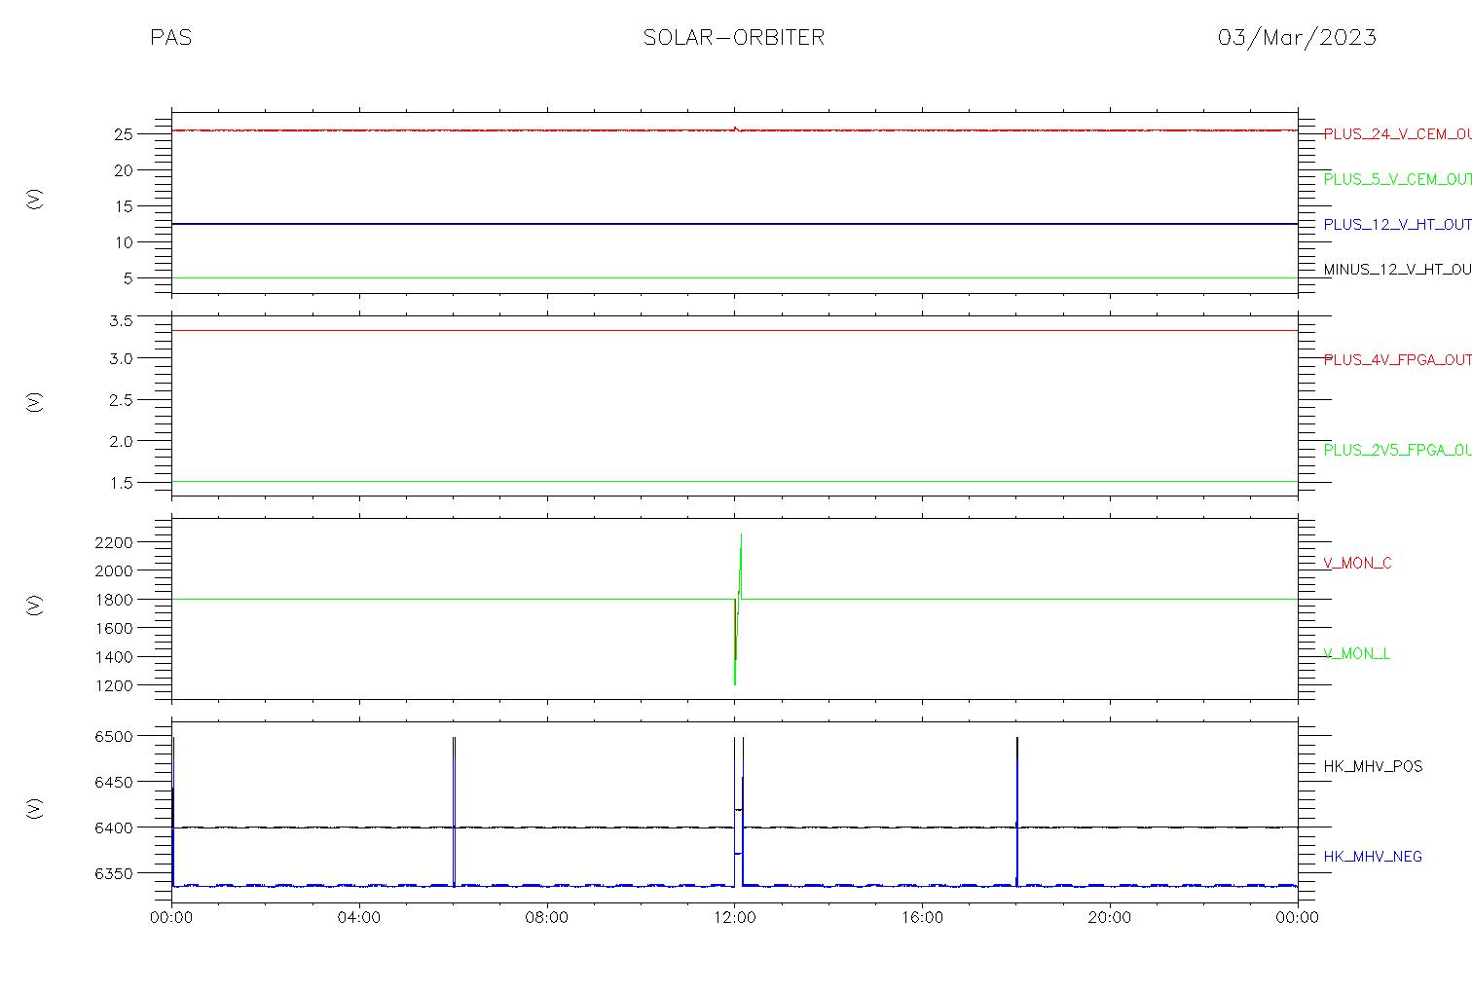This screenshot has height=993, width=1472.
Task: Click the 6400 tick label in the MHV panel
Action: click(113, 828)
